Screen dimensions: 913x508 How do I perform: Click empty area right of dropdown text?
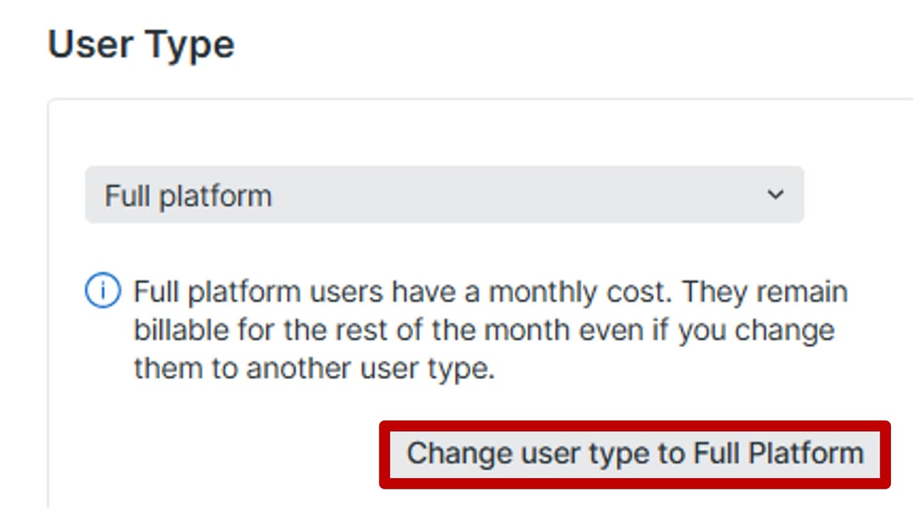(499, 195)
